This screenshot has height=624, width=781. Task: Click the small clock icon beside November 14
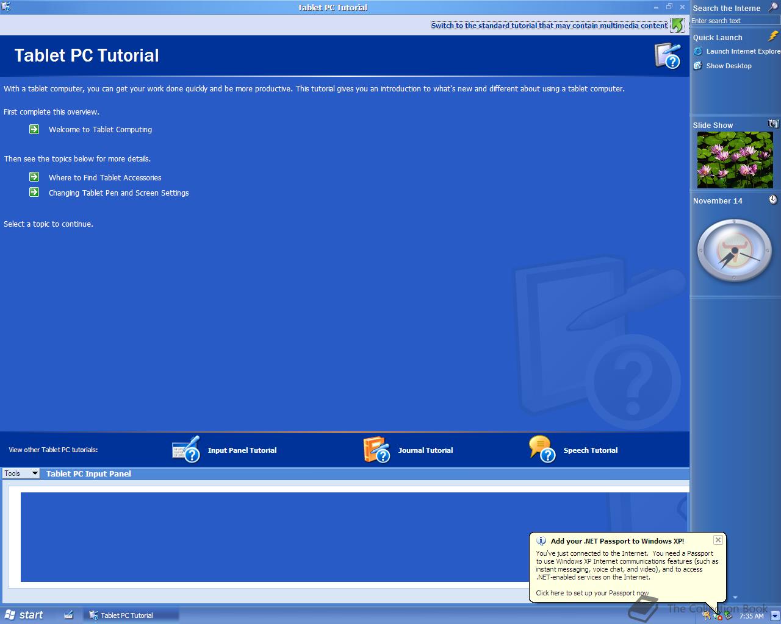pos(773,199)
